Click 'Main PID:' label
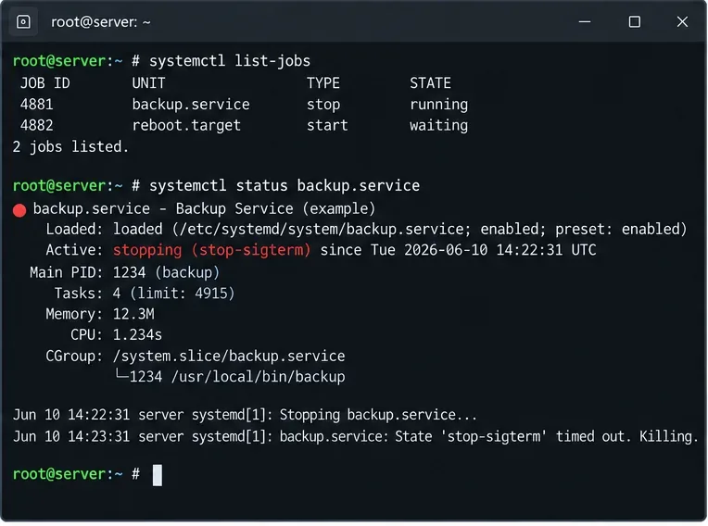 pos(67,272)
